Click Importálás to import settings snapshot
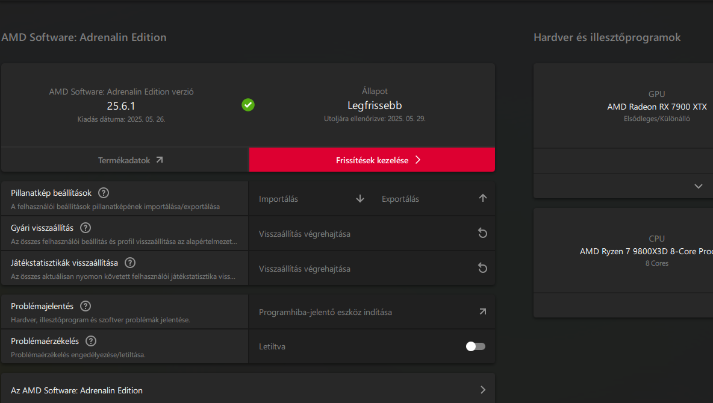Viewport: 713px width, 403px height. (x=278, y=199)
